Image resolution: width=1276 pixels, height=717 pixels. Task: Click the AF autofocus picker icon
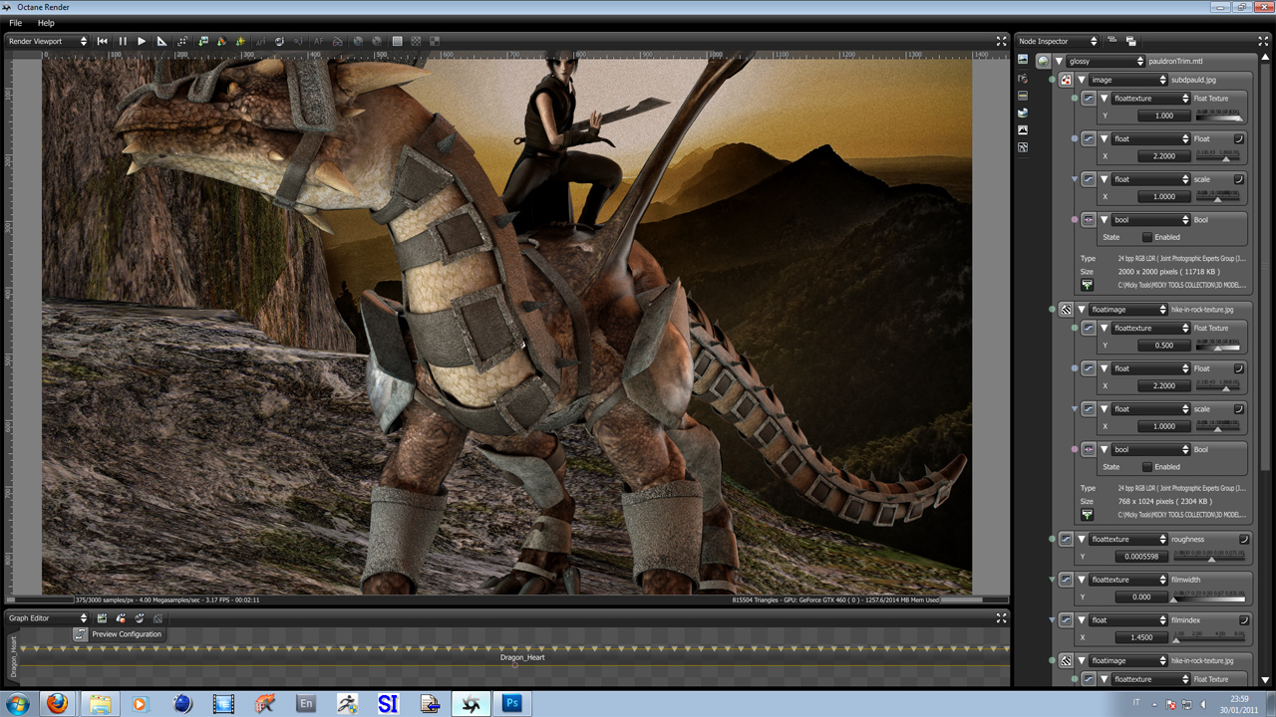point(319,41)
